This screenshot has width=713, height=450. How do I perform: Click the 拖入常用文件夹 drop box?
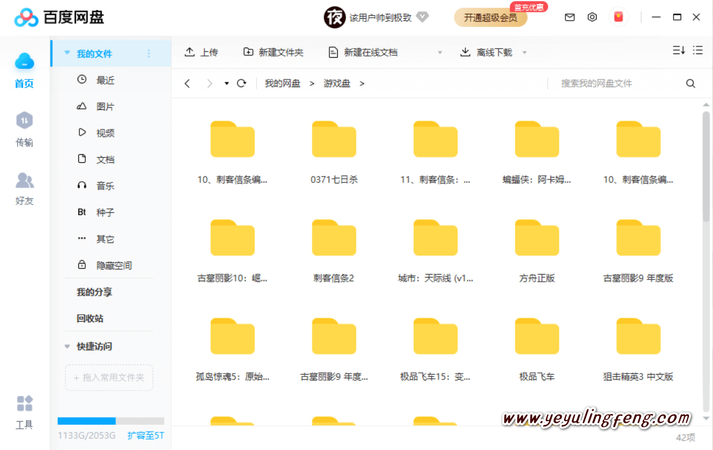click(x=109, y=378)
